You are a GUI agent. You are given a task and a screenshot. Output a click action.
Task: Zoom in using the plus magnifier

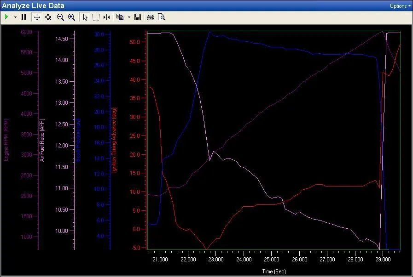[71, 17]
